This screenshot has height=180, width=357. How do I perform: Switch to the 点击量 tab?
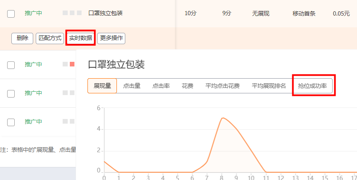132,86
